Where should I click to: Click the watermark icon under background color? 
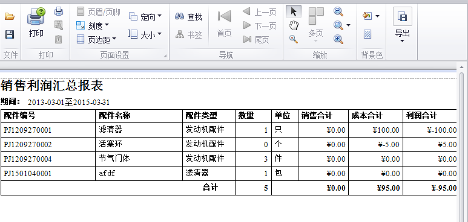click(x=367, y=34)
